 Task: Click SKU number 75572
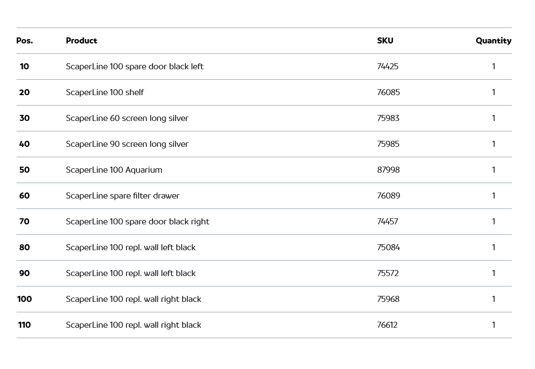click(x=388, y=273)
